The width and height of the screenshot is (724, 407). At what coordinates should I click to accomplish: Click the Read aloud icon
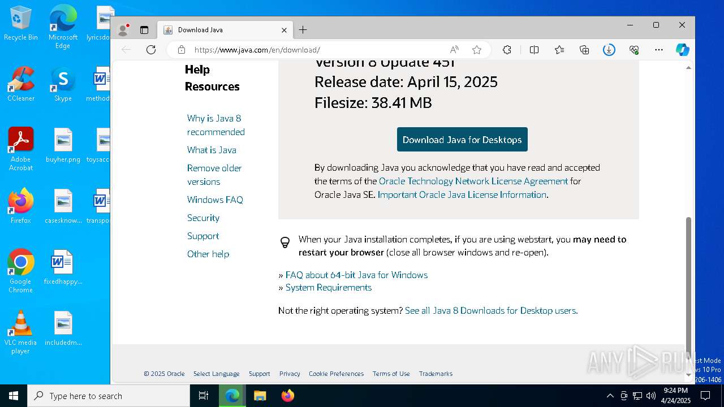(454, 50)
